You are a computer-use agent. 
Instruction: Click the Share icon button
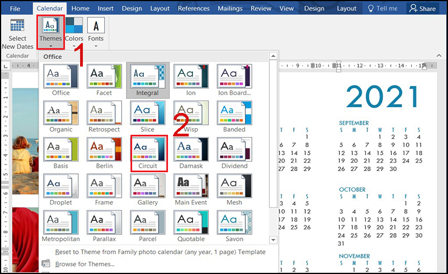tap(422, 8)
